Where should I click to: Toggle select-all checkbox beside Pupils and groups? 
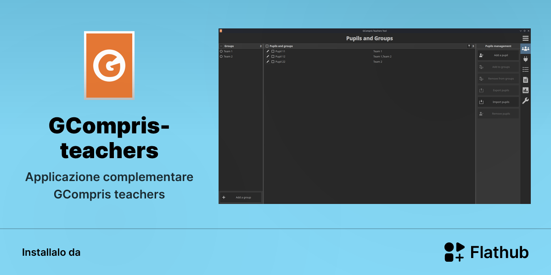[x=267, y=46]
